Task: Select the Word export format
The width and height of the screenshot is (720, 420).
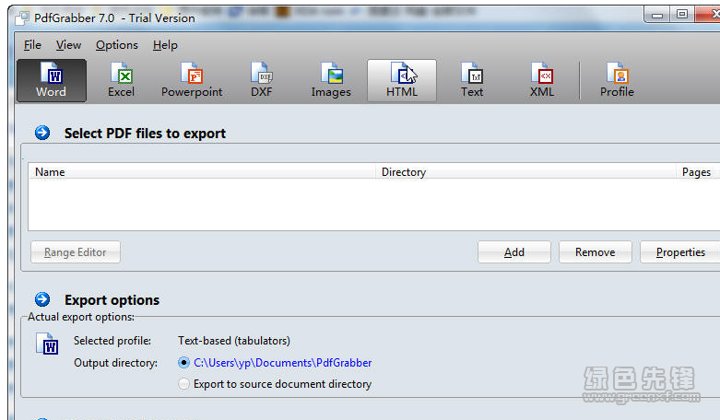Action: pos(52,81)
